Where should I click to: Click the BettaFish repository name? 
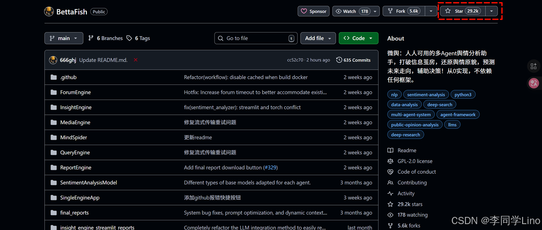click(x=72, y=12)
